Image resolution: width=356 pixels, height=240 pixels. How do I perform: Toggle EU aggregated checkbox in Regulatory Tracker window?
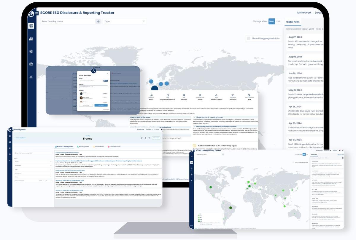[x=293, y=162]
